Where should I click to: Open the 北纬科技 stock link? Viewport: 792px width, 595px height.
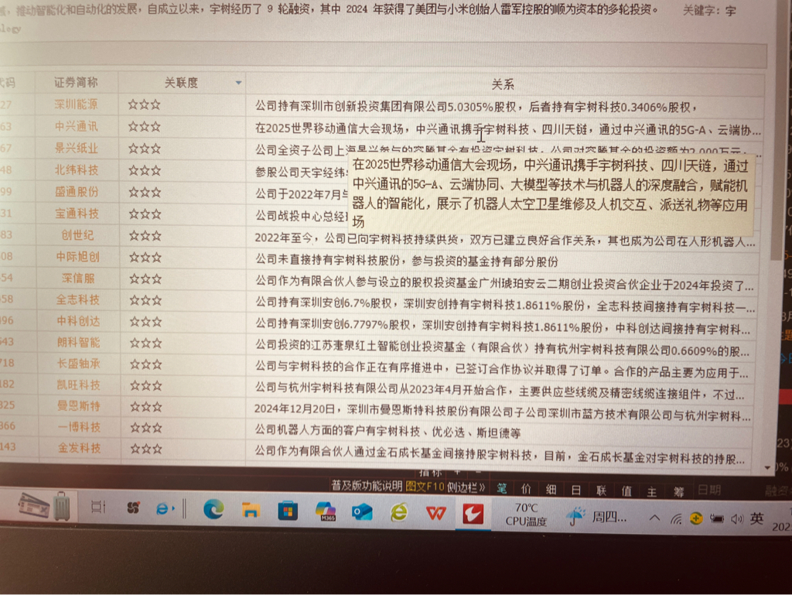point(77,169)
